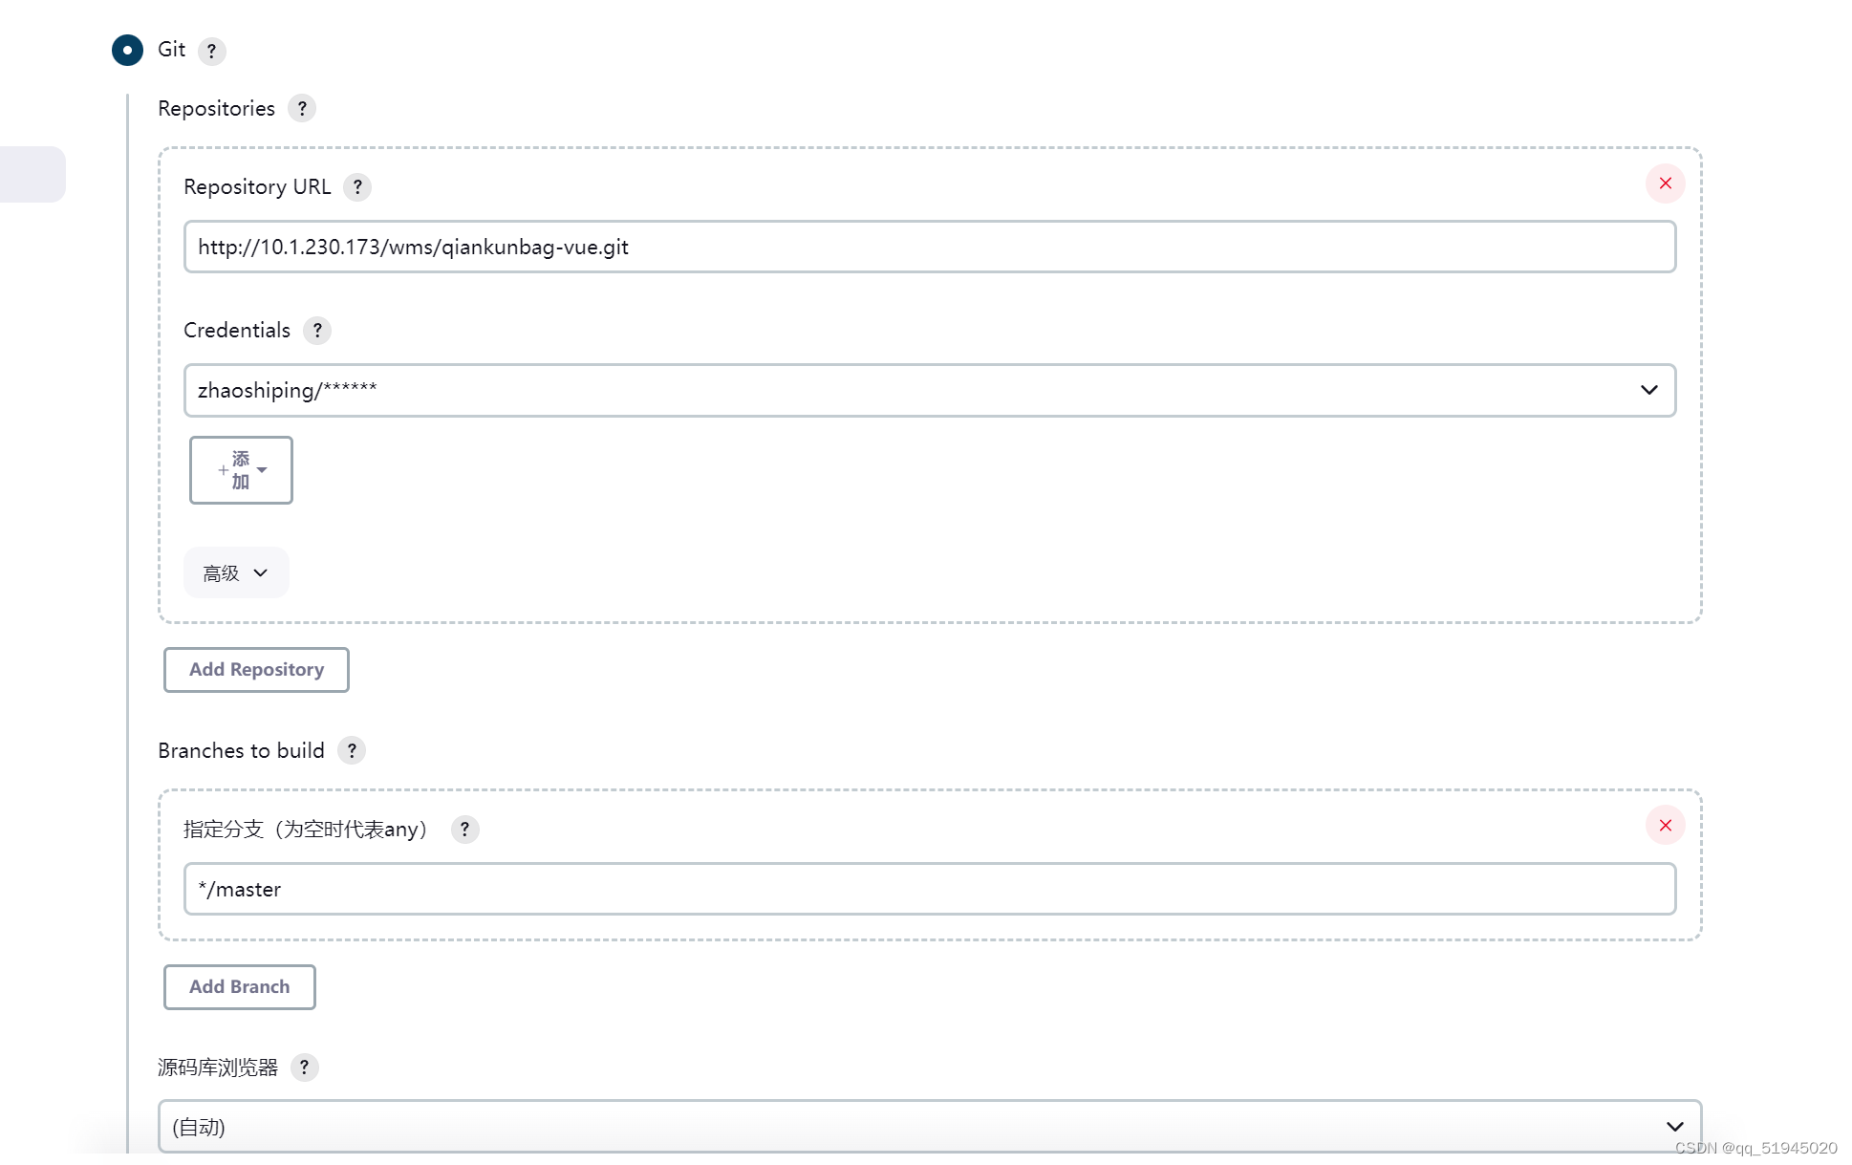
Task: Click the Repository URL help icon
Action: coord(357,186)
